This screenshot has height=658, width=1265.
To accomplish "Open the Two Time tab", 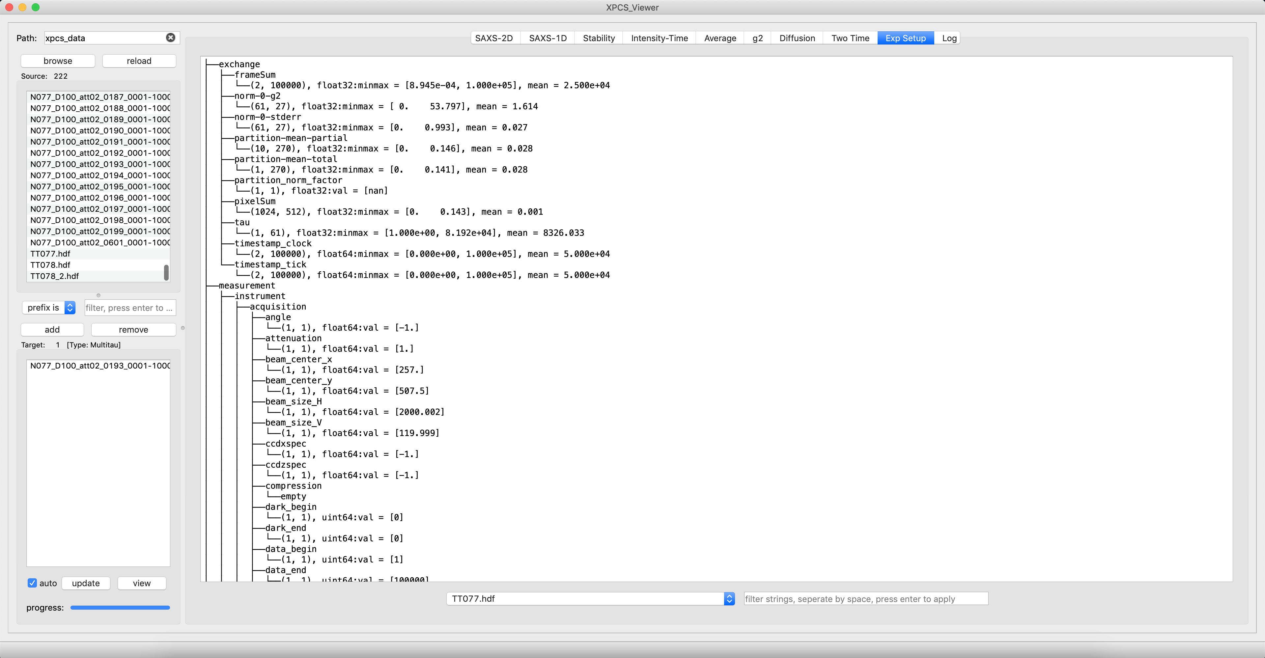I will (x=850, y=38).
